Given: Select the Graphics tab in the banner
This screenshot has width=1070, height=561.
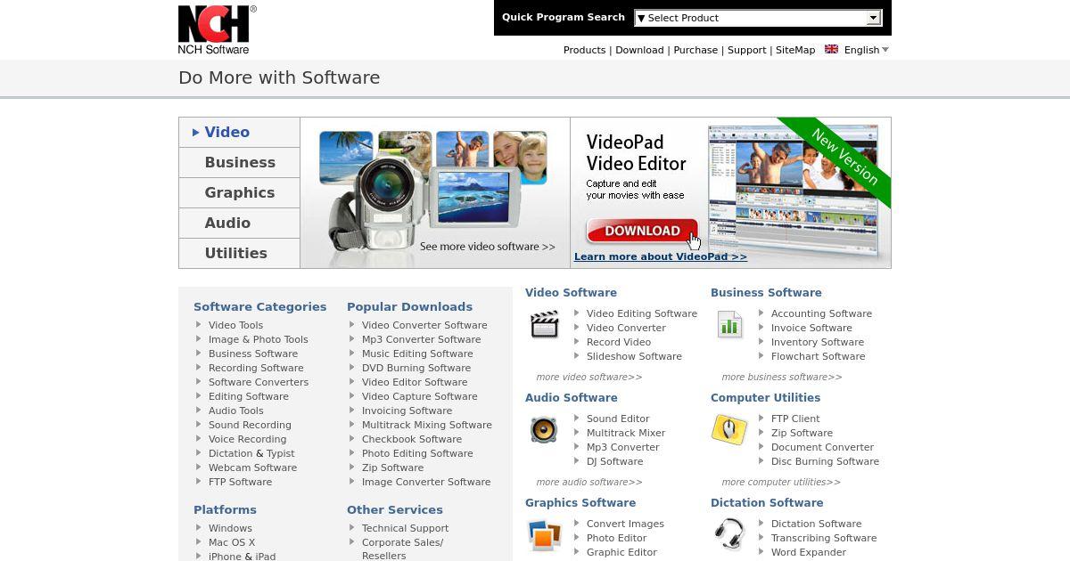Looking at the screenshot, I should tap(239, 192).
